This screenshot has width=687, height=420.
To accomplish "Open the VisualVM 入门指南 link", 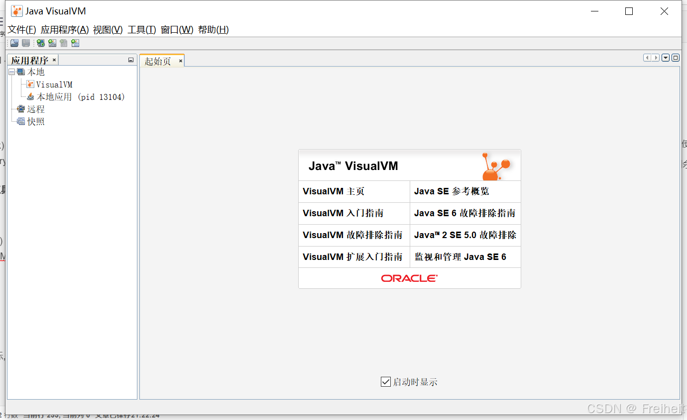I will pyautogui.click(x=343, y=213).
